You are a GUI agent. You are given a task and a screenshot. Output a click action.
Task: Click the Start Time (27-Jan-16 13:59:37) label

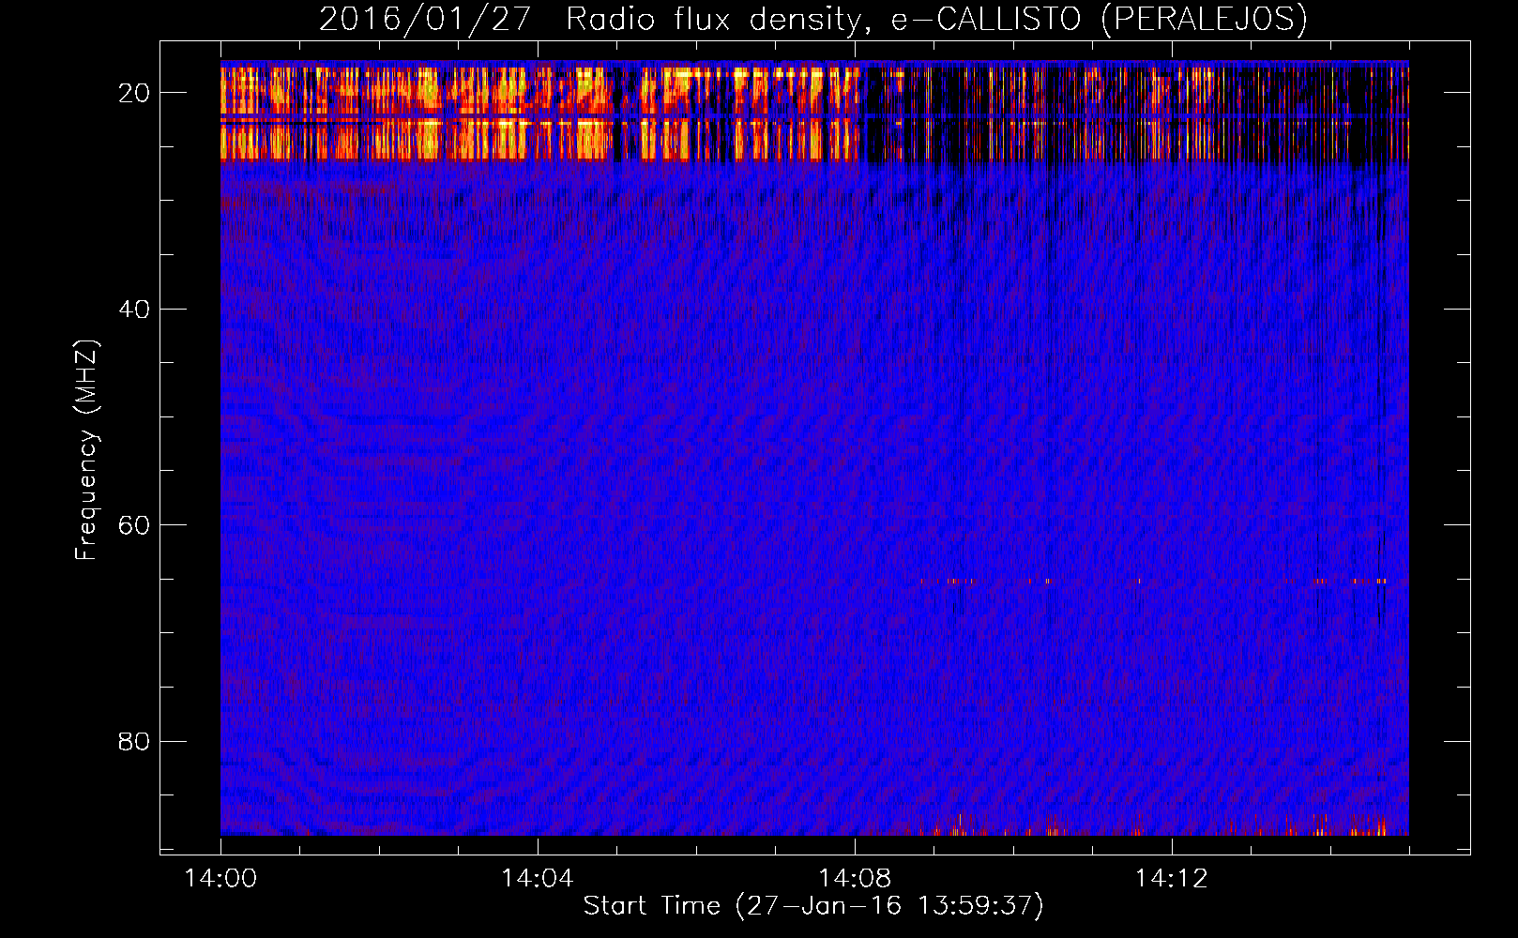click(x=813, y=906)
